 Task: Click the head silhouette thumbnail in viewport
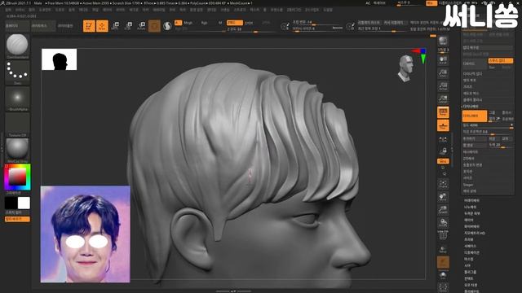coord(60,59)
